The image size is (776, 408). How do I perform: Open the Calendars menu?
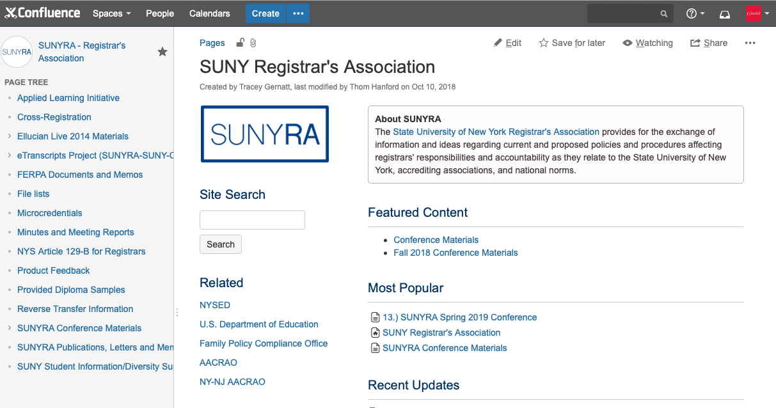point(210,13)
